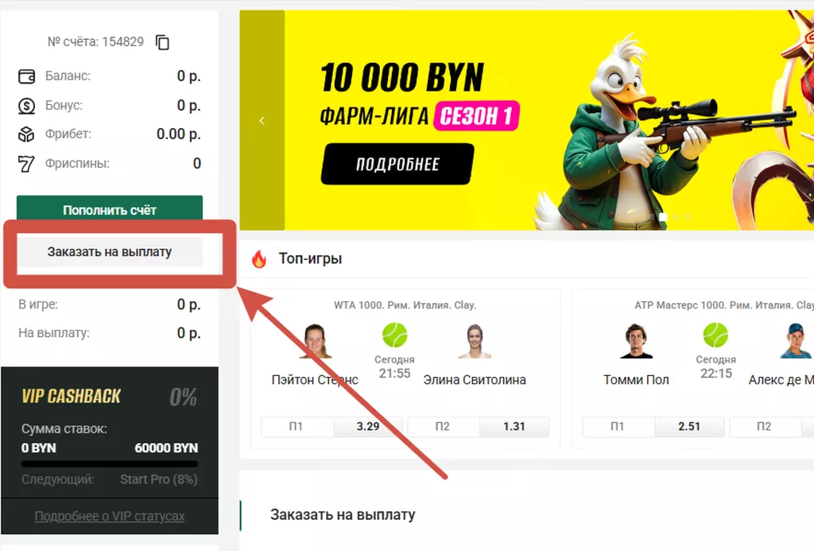Screen dimensions: 814x551
Task: Click the fire icon next to Топ-игры
Action: tap(259, 258)
